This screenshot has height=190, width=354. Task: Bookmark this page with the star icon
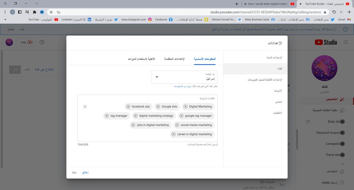point(51,12)
